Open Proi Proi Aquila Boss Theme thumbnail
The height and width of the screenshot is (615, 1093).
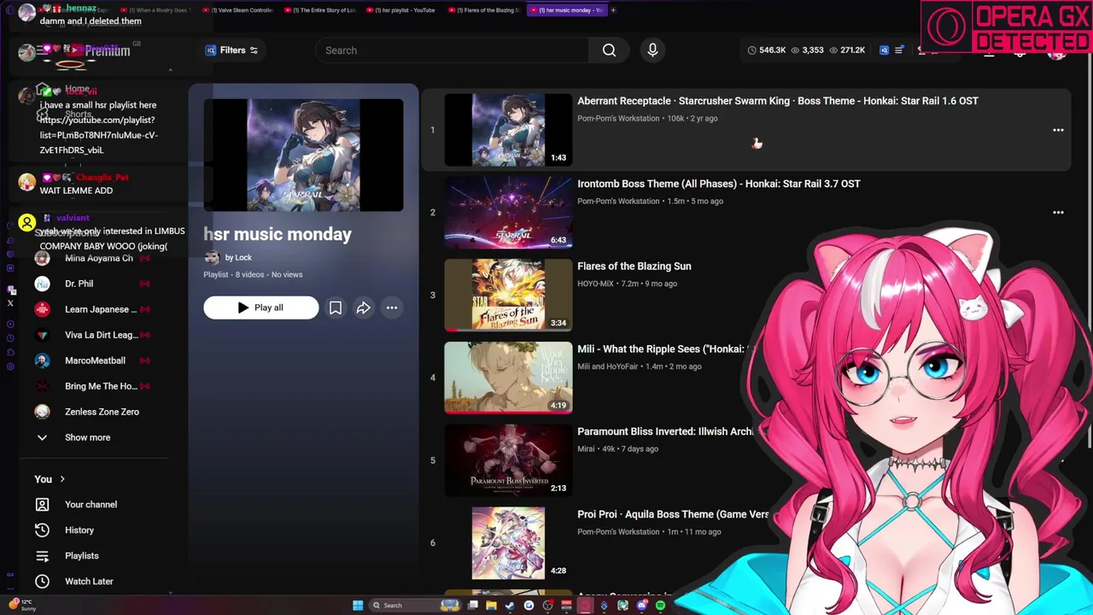[508, 543]
